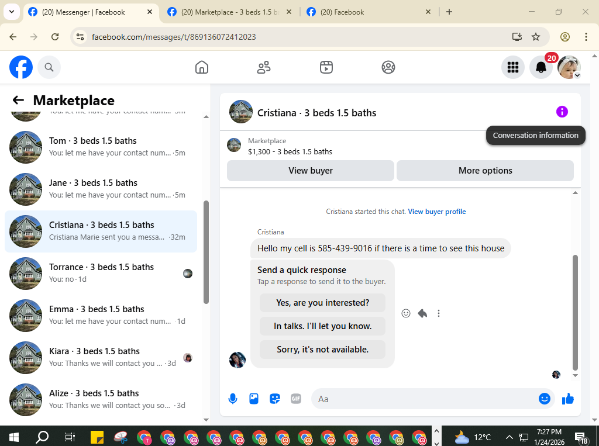
Task: Open the Reels video icon
Action: coord(326,67)
